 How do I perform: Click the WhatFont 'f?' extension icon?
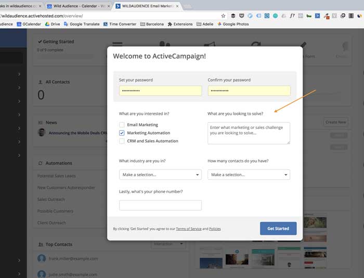[292, 16]
